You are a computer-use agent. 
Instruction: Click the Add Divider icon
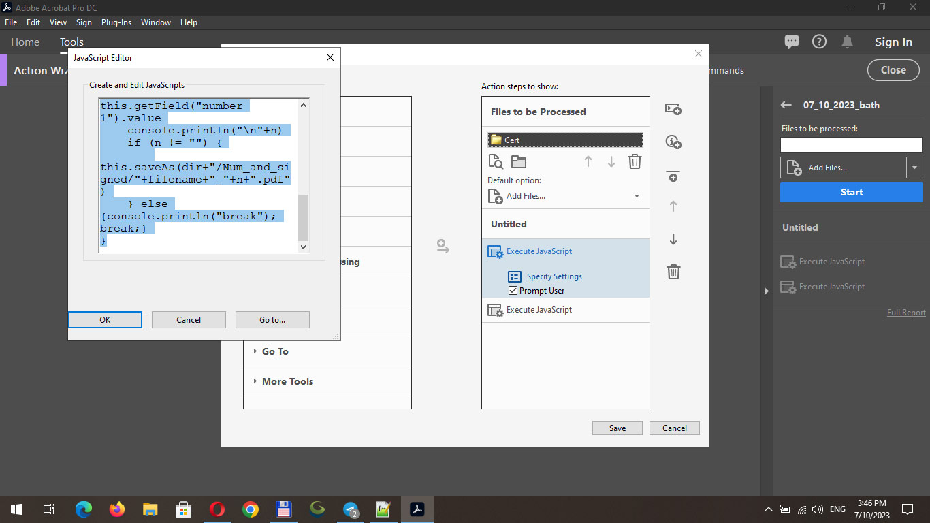[673, 176]
